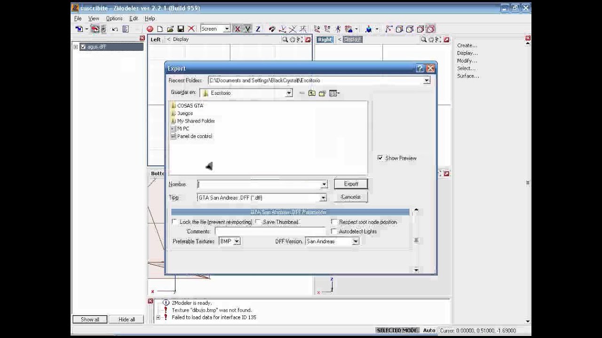Click the Right viewport zoom magnifier icon
Viewport: 602px width, 338px height.
tap(424, 39)
